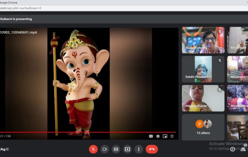The width and height of the screenshot is (248, 157).
Task: Select your own 'You' video tile
Action: tap(237, 127)
